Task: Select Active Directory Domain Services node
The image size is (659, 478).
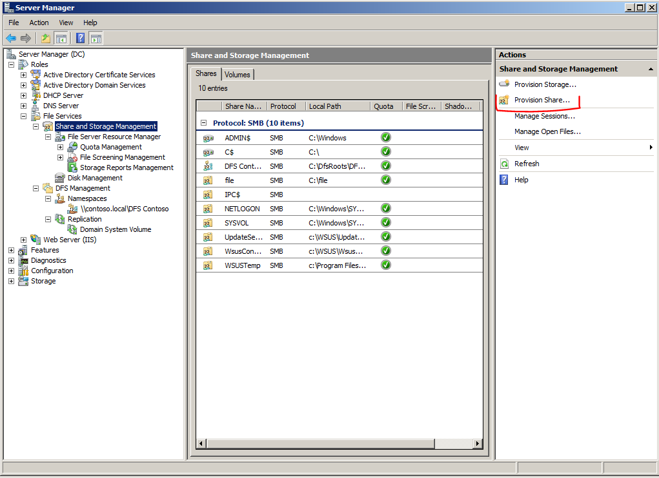Action: [x=94, y=85]
